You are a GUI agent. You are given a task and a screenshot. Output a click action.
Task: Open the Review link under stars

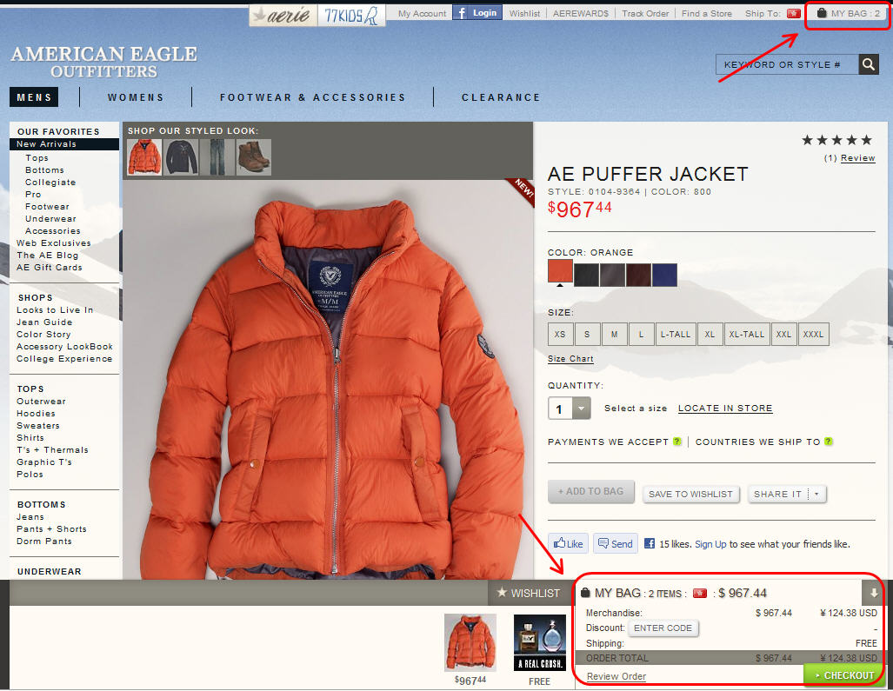coord(857,157)
